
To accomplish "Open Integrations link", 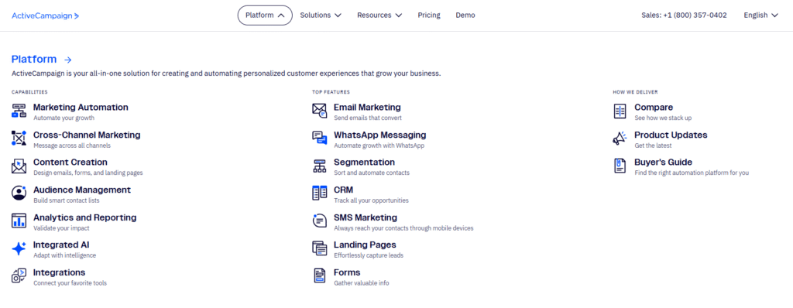I will (x=59, y=272).
